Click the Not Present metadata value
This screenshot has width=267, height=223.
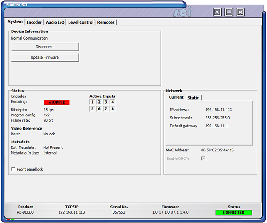click(x=53, y=147)
